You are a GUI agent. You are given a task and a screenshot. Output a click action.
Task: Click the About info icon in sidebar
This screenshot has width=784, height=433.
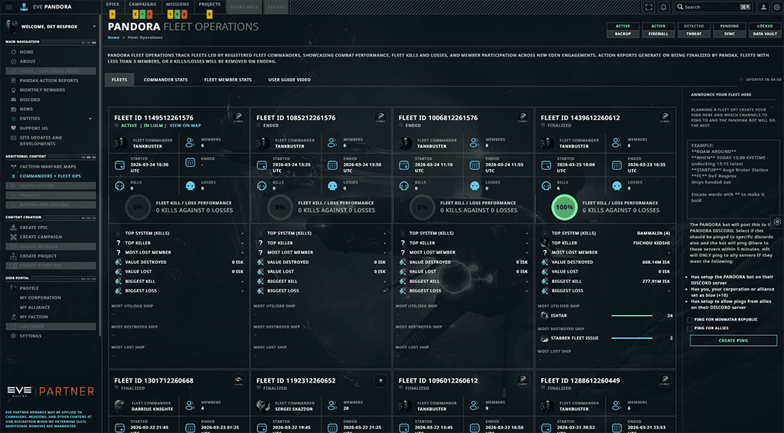pos(14,61)
